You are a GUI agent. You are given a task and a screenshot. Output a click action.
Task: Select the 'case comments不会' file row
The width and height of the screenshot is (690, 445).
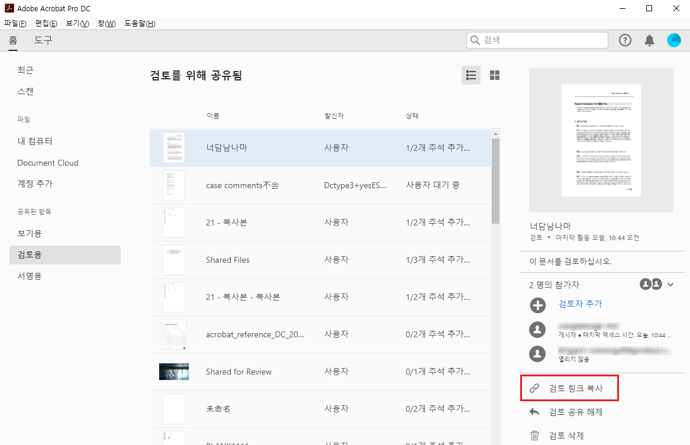coord(320,185)
